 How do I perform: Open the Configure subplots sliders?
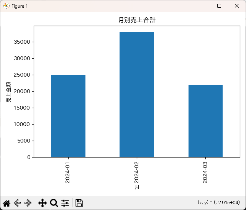65,203
